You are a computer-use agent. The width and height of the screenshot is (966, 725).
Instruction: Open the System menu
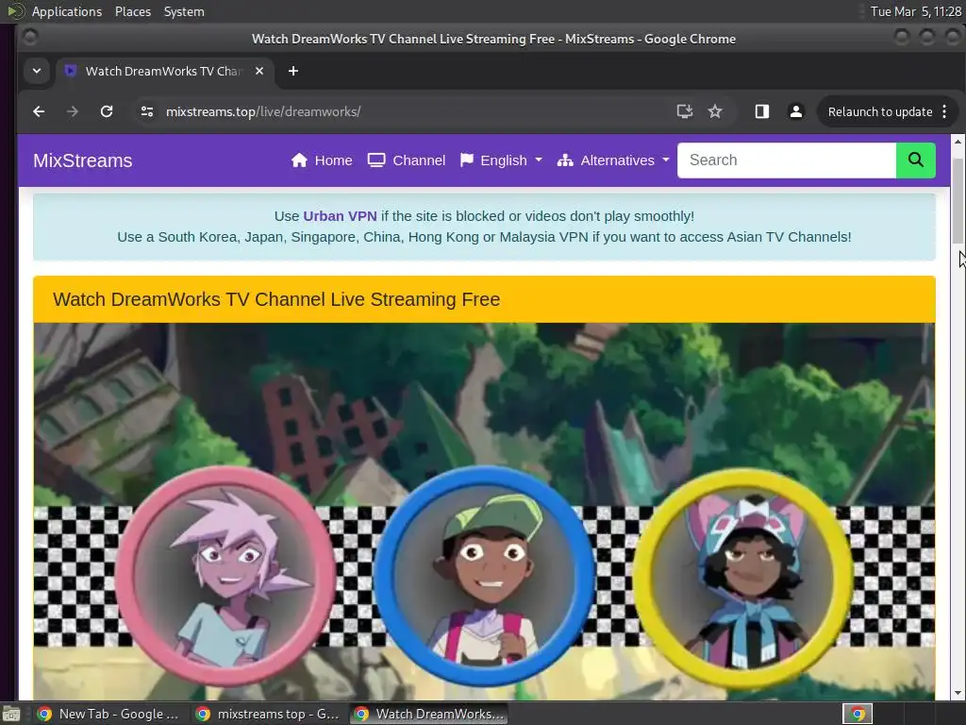click(184, 11)
